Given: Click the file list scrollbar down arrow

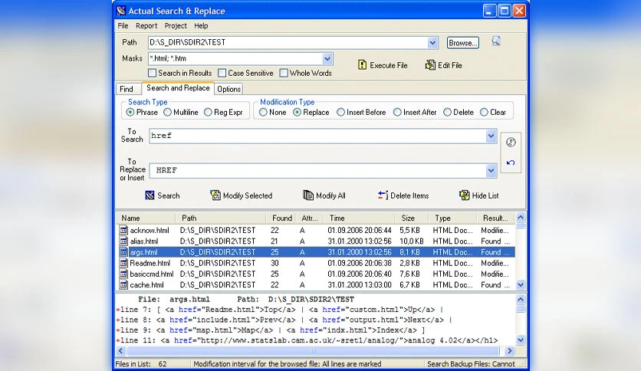Looking at the screenshot, I should click(521, 285).
